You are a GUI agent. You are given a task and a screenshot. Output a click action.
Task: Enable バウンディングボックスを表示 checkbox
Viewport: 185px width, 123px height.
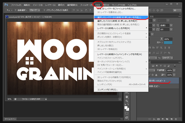click(44, 10)
